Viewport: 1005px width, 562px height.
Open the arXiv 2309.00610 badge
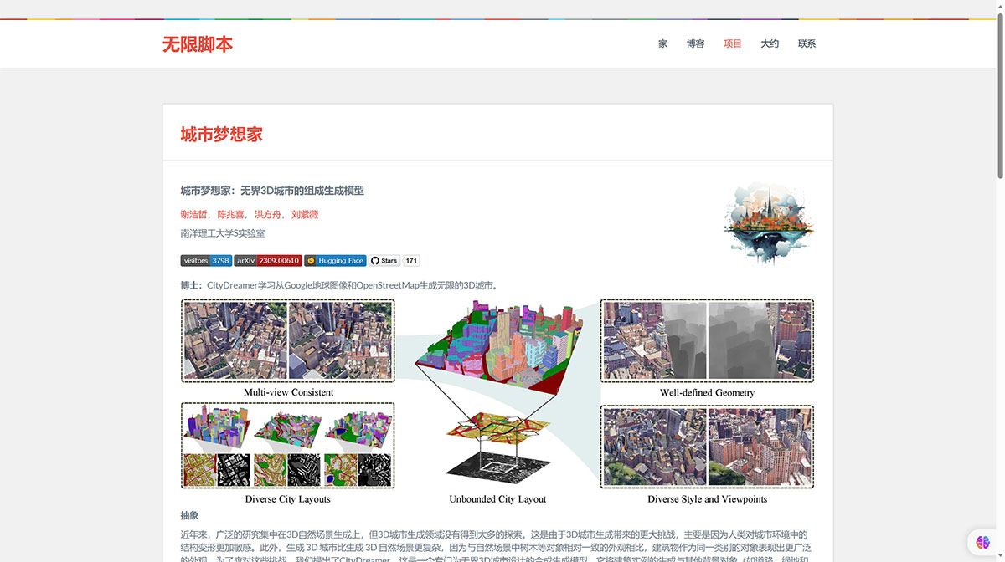266,260
